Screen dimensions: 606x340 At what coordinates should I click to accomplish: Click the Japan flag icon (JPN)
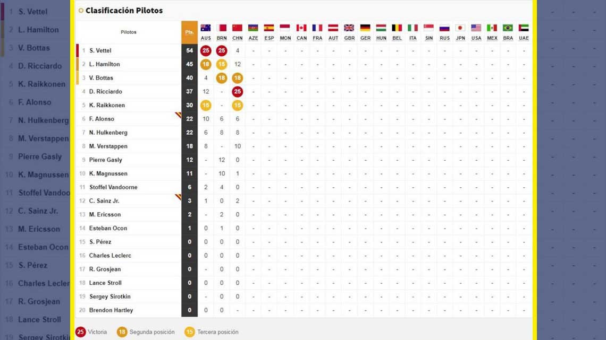click(x=460, y=28)
